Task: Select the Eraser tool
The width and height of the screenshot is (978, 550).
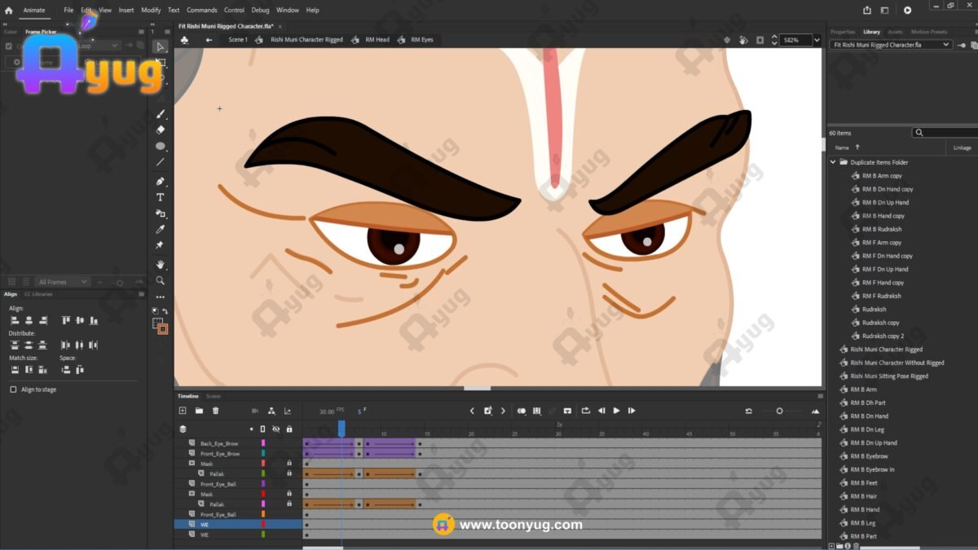Action: (x=161, y=130)
